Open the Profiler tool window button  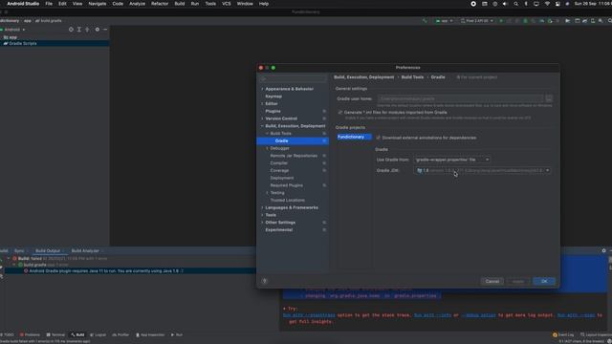click(x=120, y=334)
